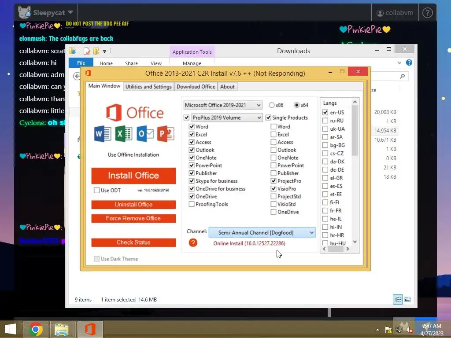Select the x64 radio button
Image resolution: width=451 pixels, height=338 pixels.
coord(296,105)
